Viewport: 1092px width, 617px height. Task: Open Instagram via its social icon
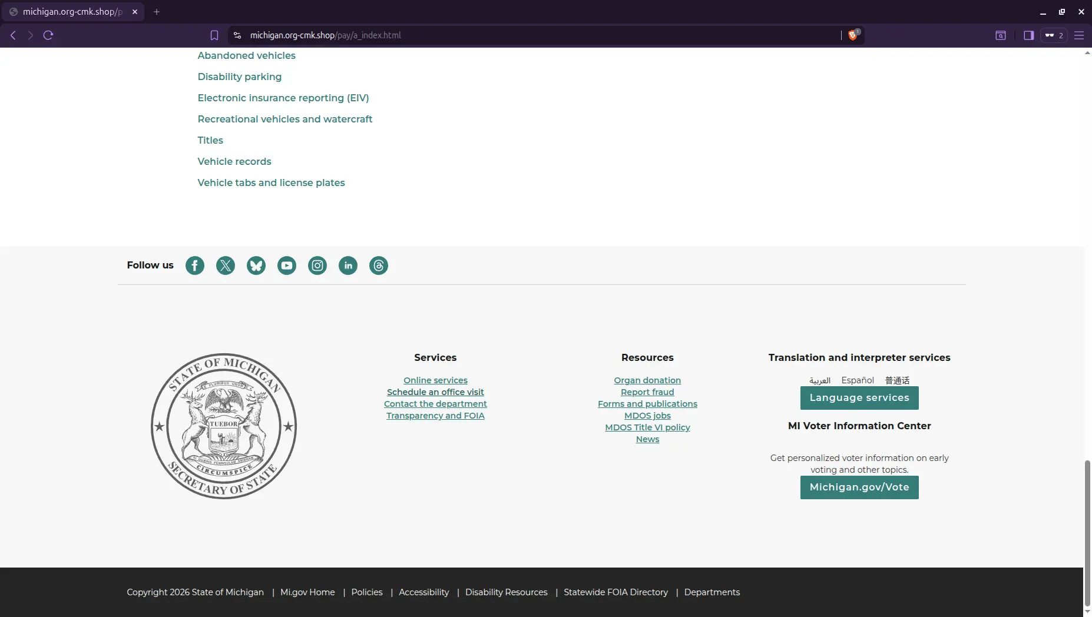[317, 266]
